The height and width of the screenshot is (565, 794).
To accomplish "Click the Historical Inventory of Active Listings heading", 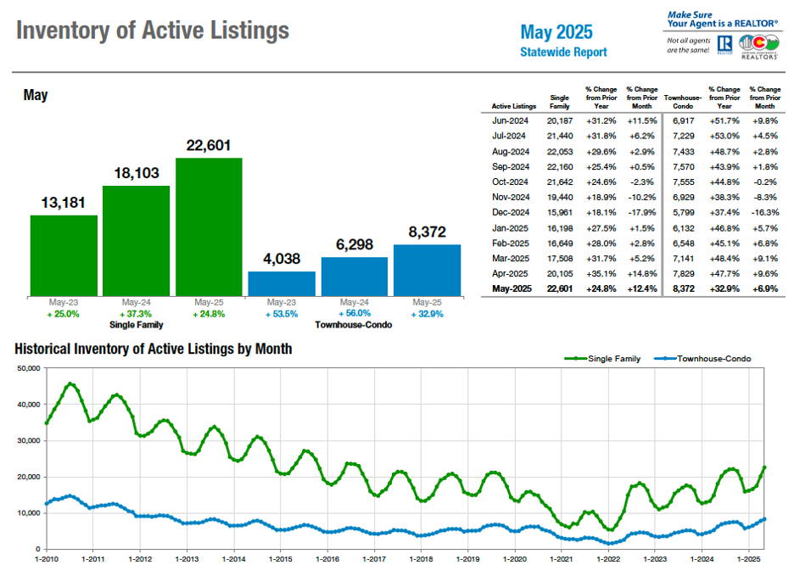I will coord(154,349).
